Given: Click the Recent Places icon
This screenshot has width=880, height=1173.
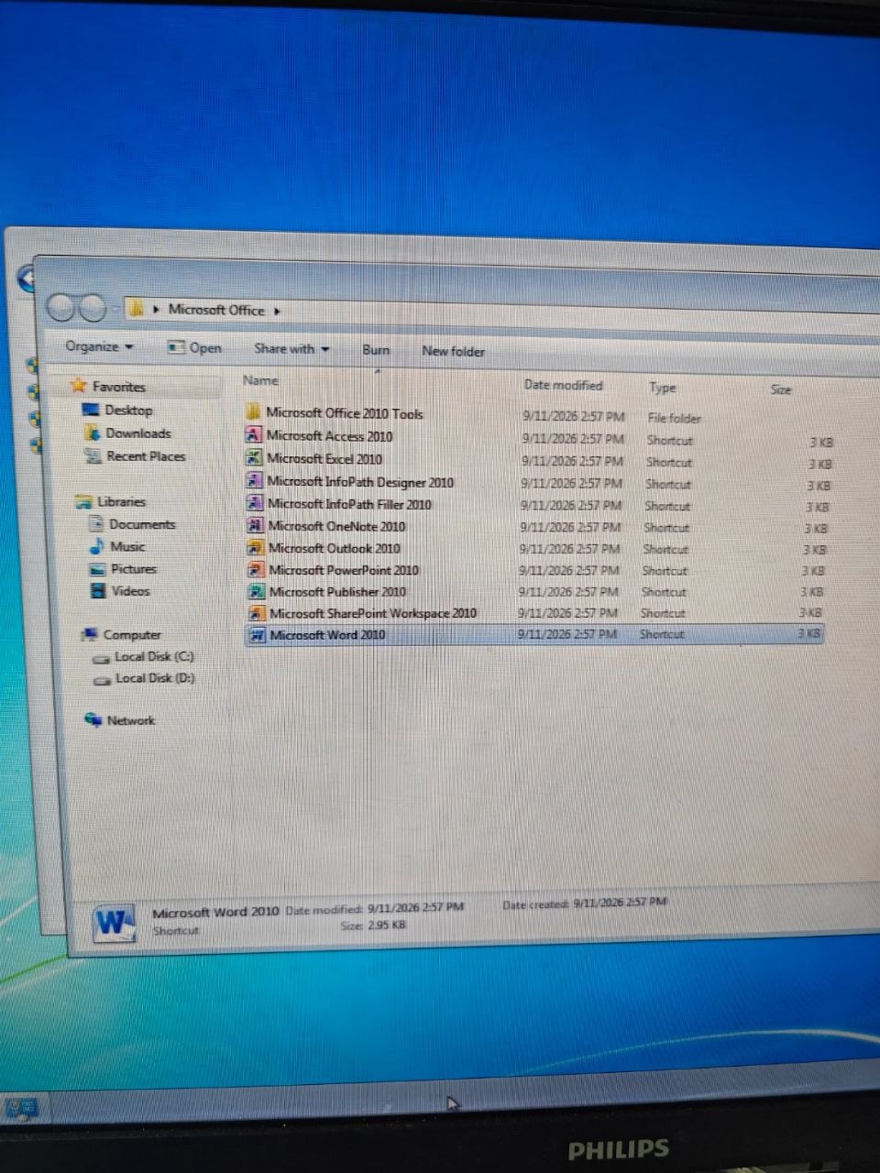Looking at the screenshot, I should 93,455.
